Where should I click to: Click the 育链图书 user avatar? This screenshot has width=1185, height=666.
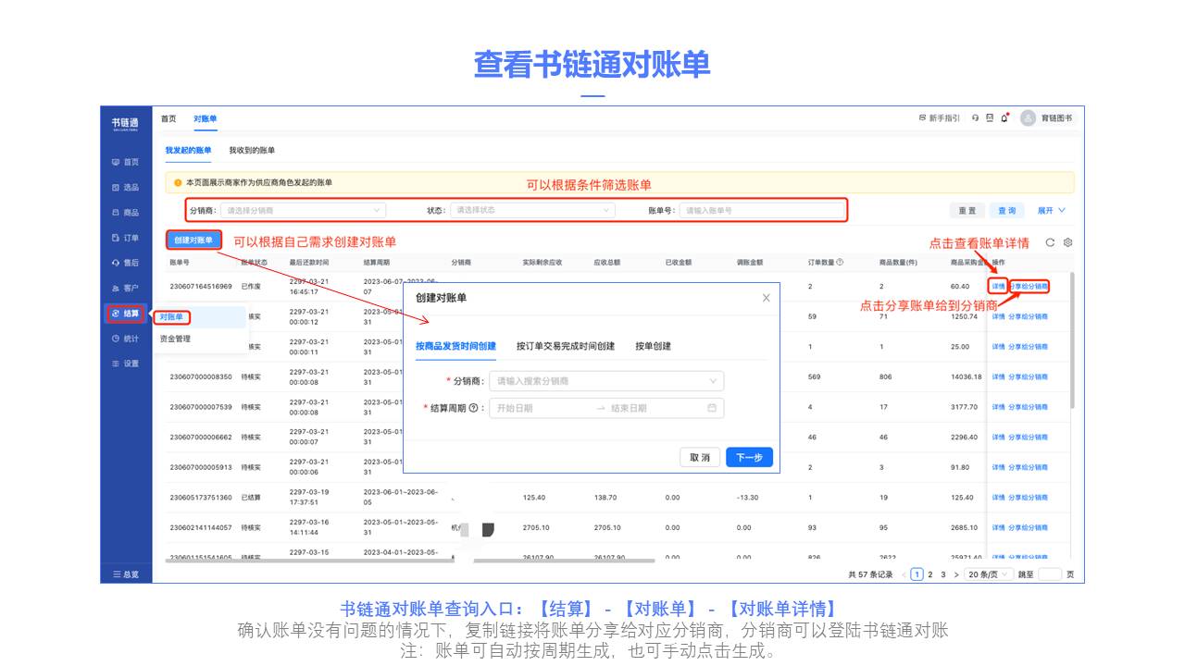tap(1028, 118)
